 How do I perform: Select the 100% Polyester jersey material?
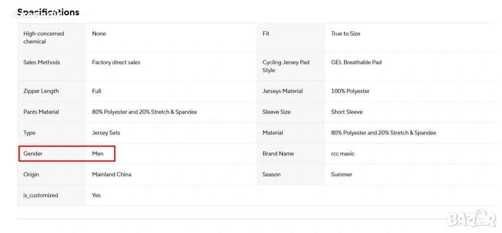tap(350, 91)
